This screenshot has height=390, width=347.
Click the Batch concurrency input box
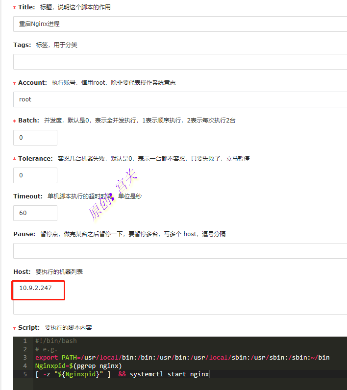click(x=35, y=138)
